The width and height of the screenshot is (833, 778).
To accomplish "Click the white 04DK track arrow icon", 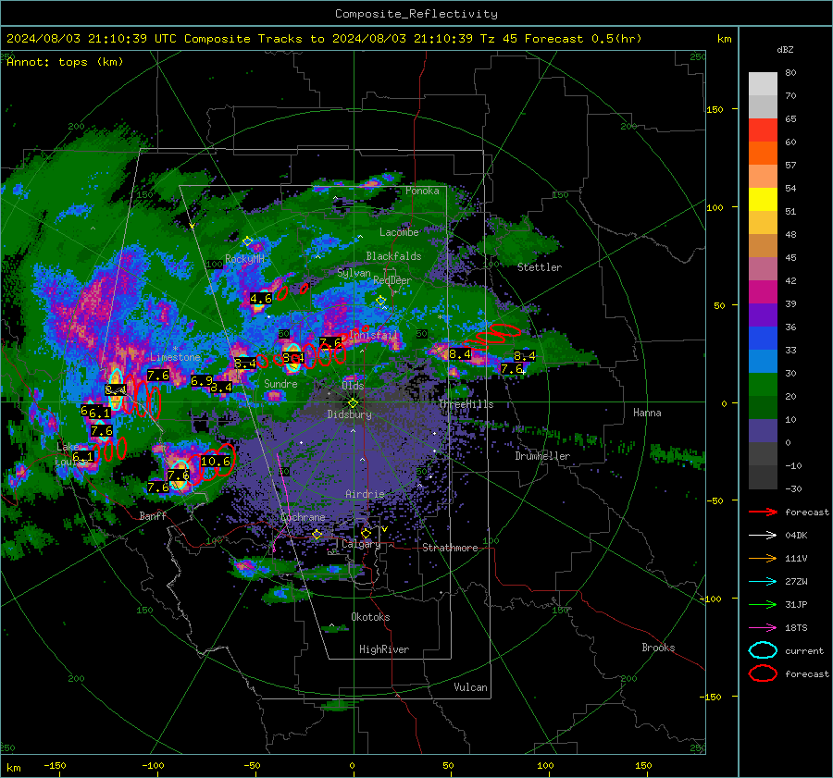I will 763,535.
